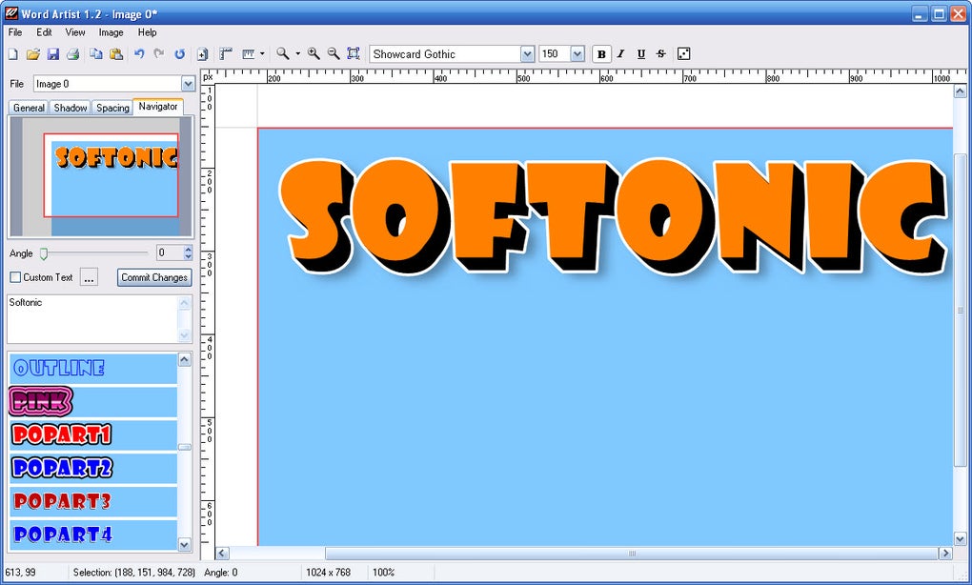The image size is (972, 585).
Task: Expand the Image 0 file dropdown
Action: click(x=188, y=84)
